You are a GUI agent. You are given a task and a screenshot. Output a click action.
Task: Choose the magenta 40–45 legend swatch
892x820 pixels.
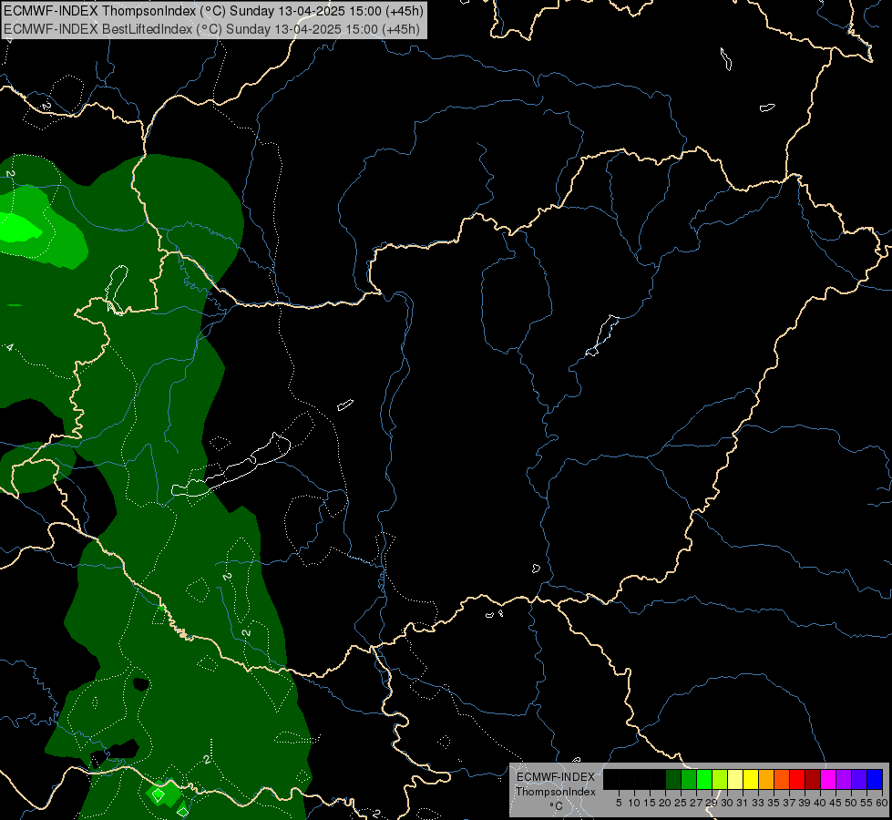coord(828,779)
